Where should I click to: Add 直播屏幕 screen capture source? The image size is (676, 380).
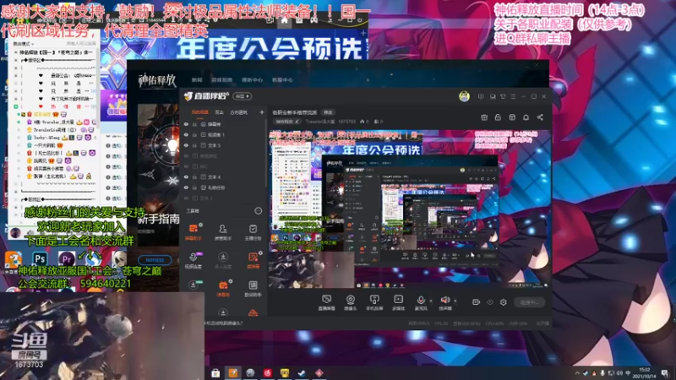point(326,302)
